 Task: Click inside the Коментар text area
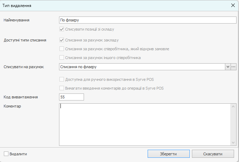144,124
